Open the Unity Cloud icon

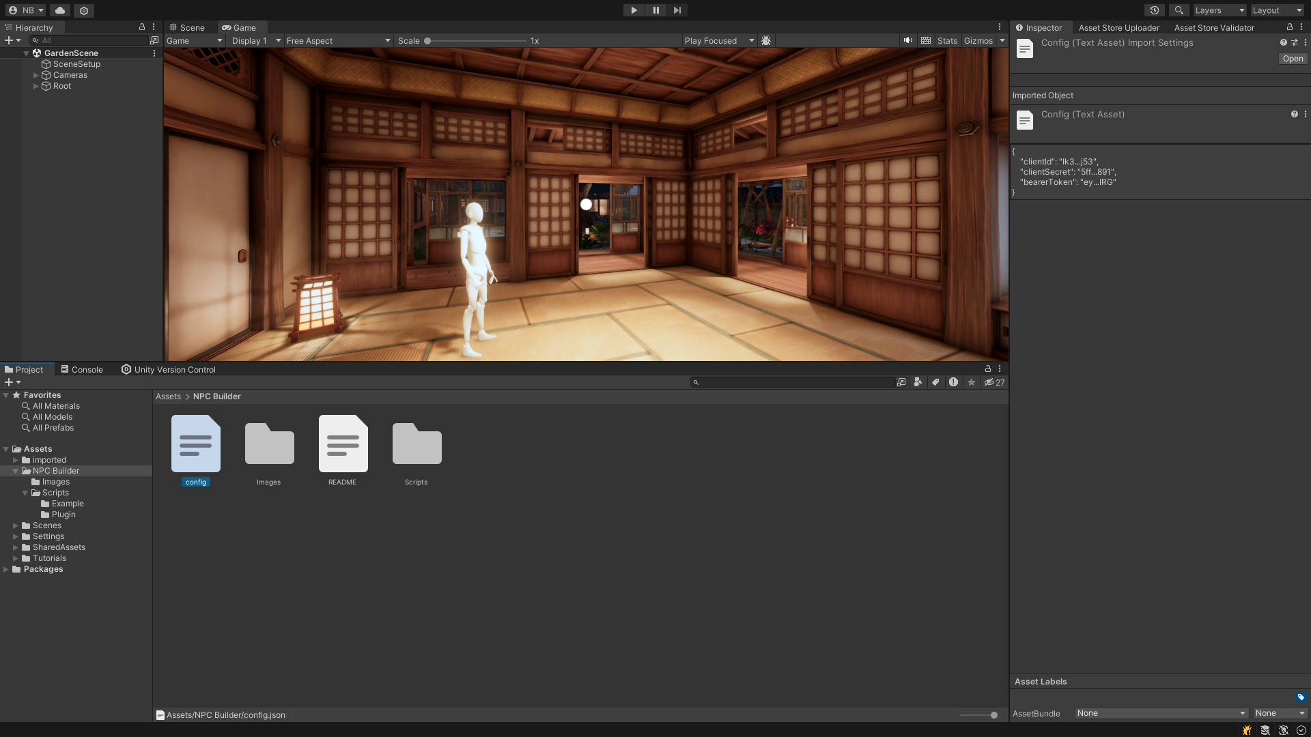tap(60, 10)
